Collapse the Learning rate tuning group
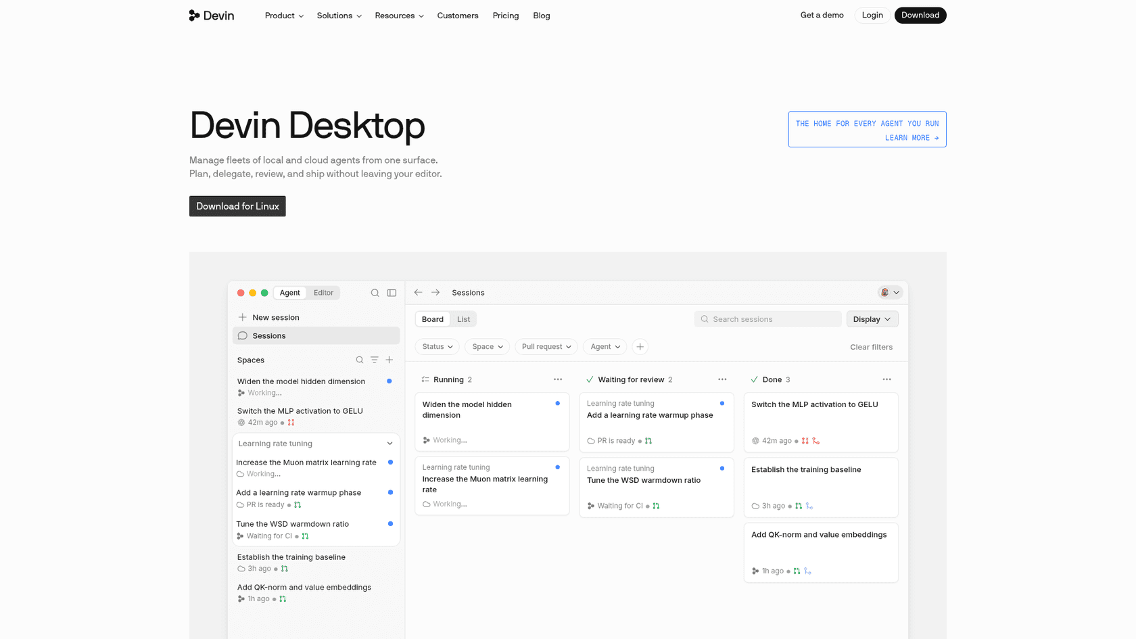This screenshot has height=639, width=1136. [x=389, y=444]
